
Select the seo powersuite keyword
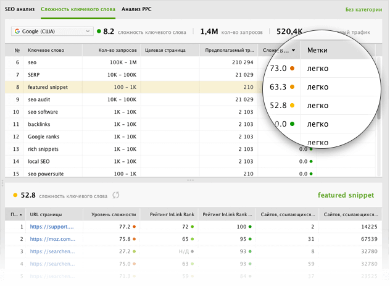click(x=46, y=174)
